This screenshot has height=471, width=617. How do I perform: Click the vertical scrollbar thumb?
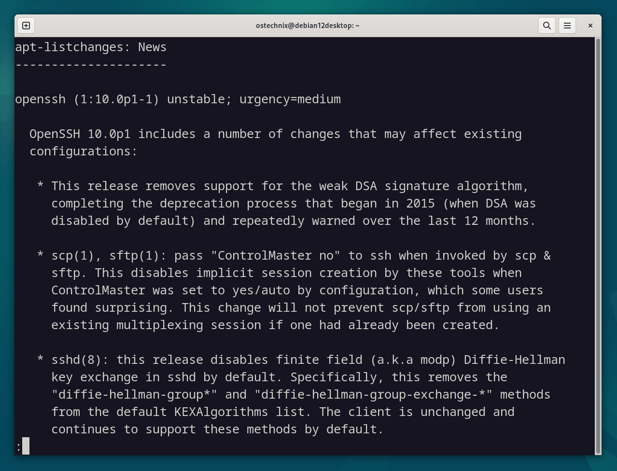(598, 246)
